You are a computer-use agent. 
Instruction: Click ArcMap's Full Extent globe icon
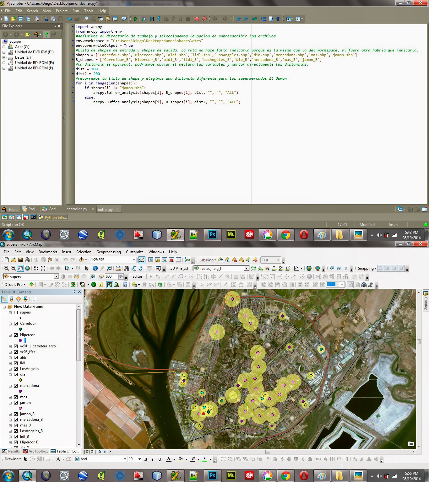(28, 268)
